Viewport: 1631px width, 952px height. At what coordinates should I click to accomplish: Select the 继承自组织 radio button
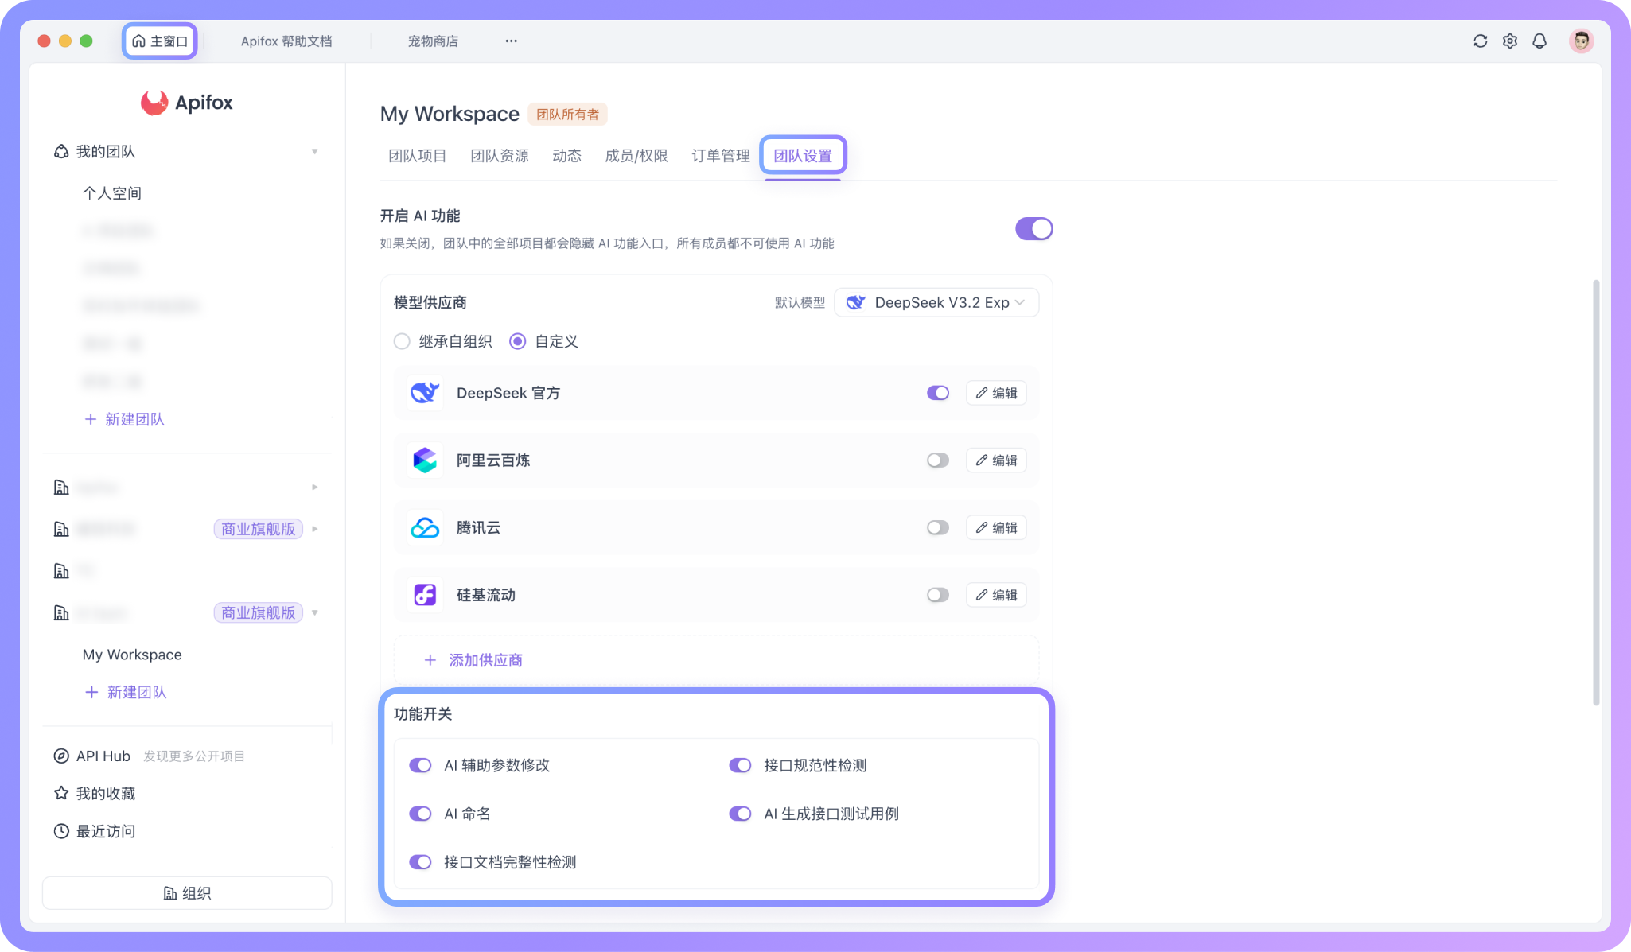pyautogui.click(x=402, y=341)
